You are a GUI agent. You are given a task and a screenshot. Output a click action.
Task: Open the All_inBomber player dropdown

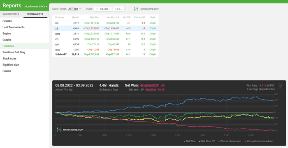[36, 7]
